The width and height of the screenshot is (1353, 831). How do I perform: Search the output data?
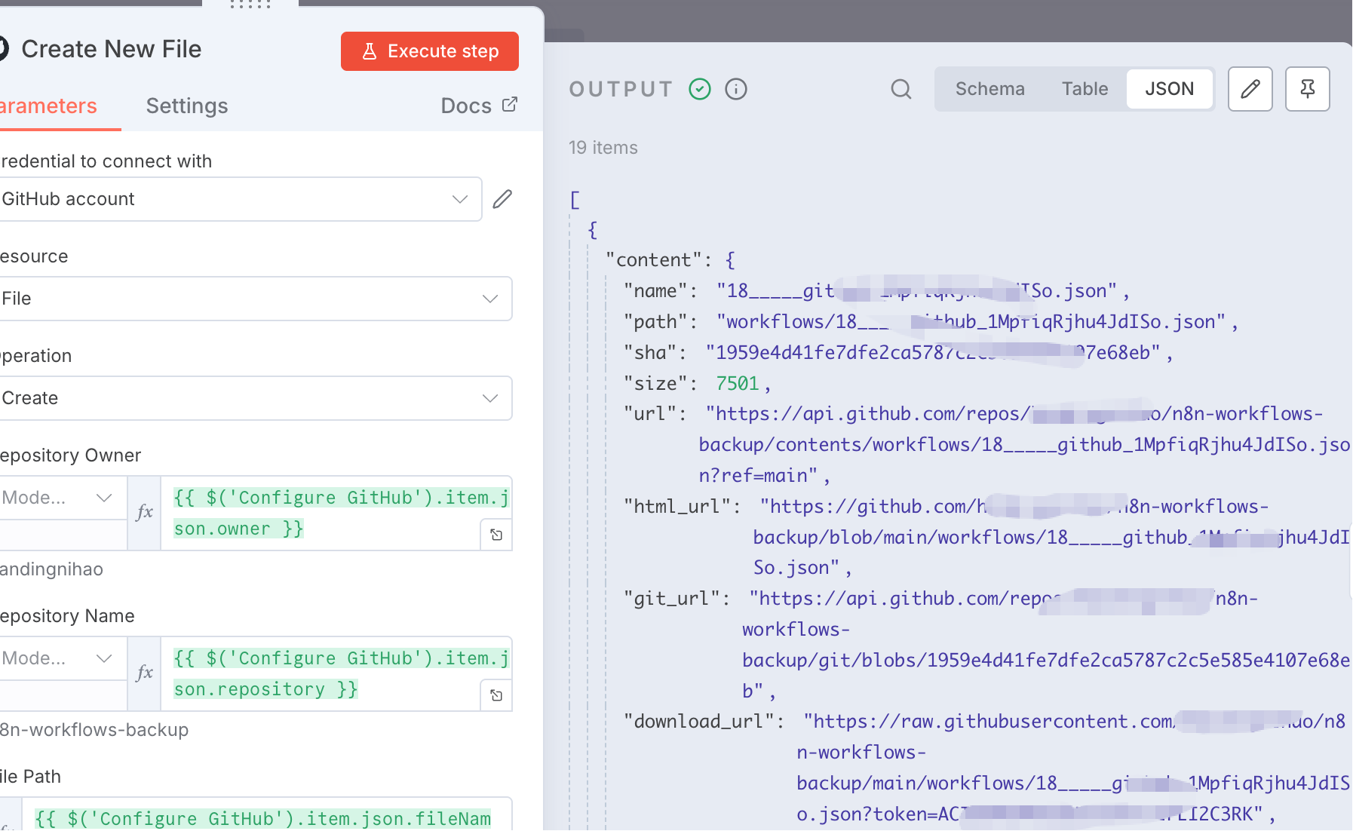point(900,89)
